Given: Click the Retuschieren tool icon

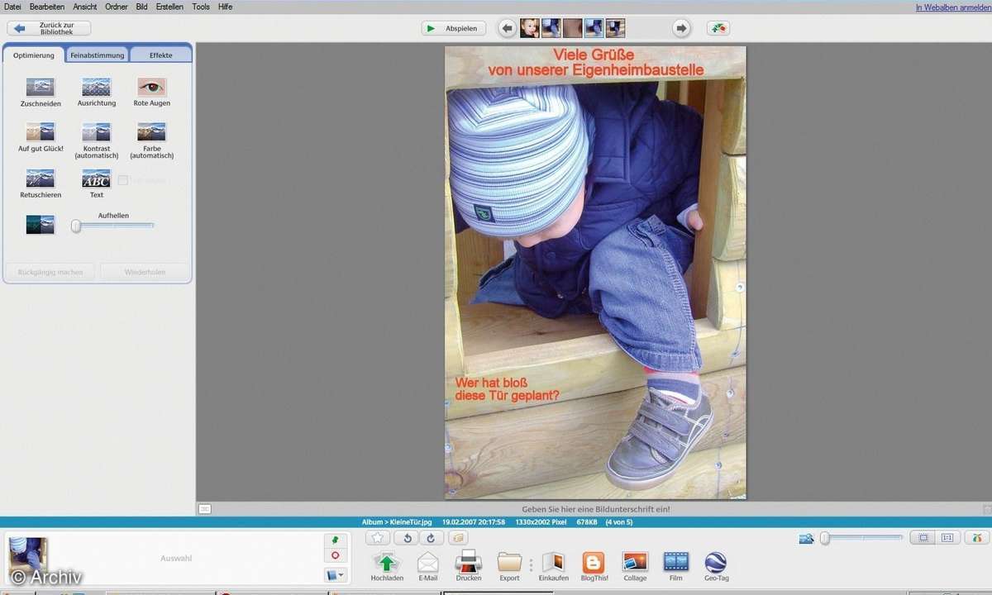Looking at the screenshot, I should click(x=40, y=178).
